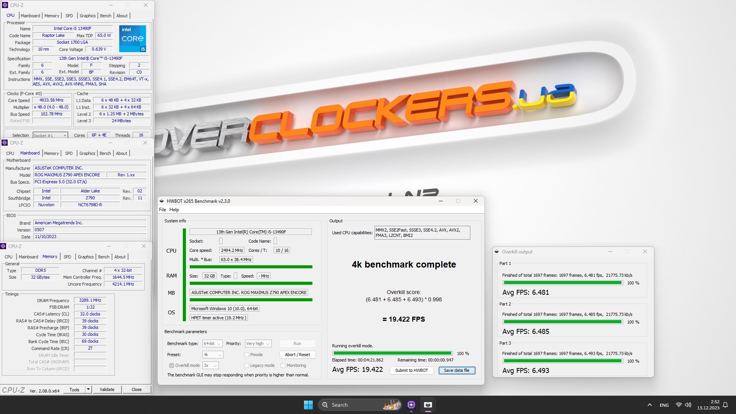The height and width of the screenshot is (414, 736).
Task: Open Priority Very high dropdown
Action: click(258, 344)
